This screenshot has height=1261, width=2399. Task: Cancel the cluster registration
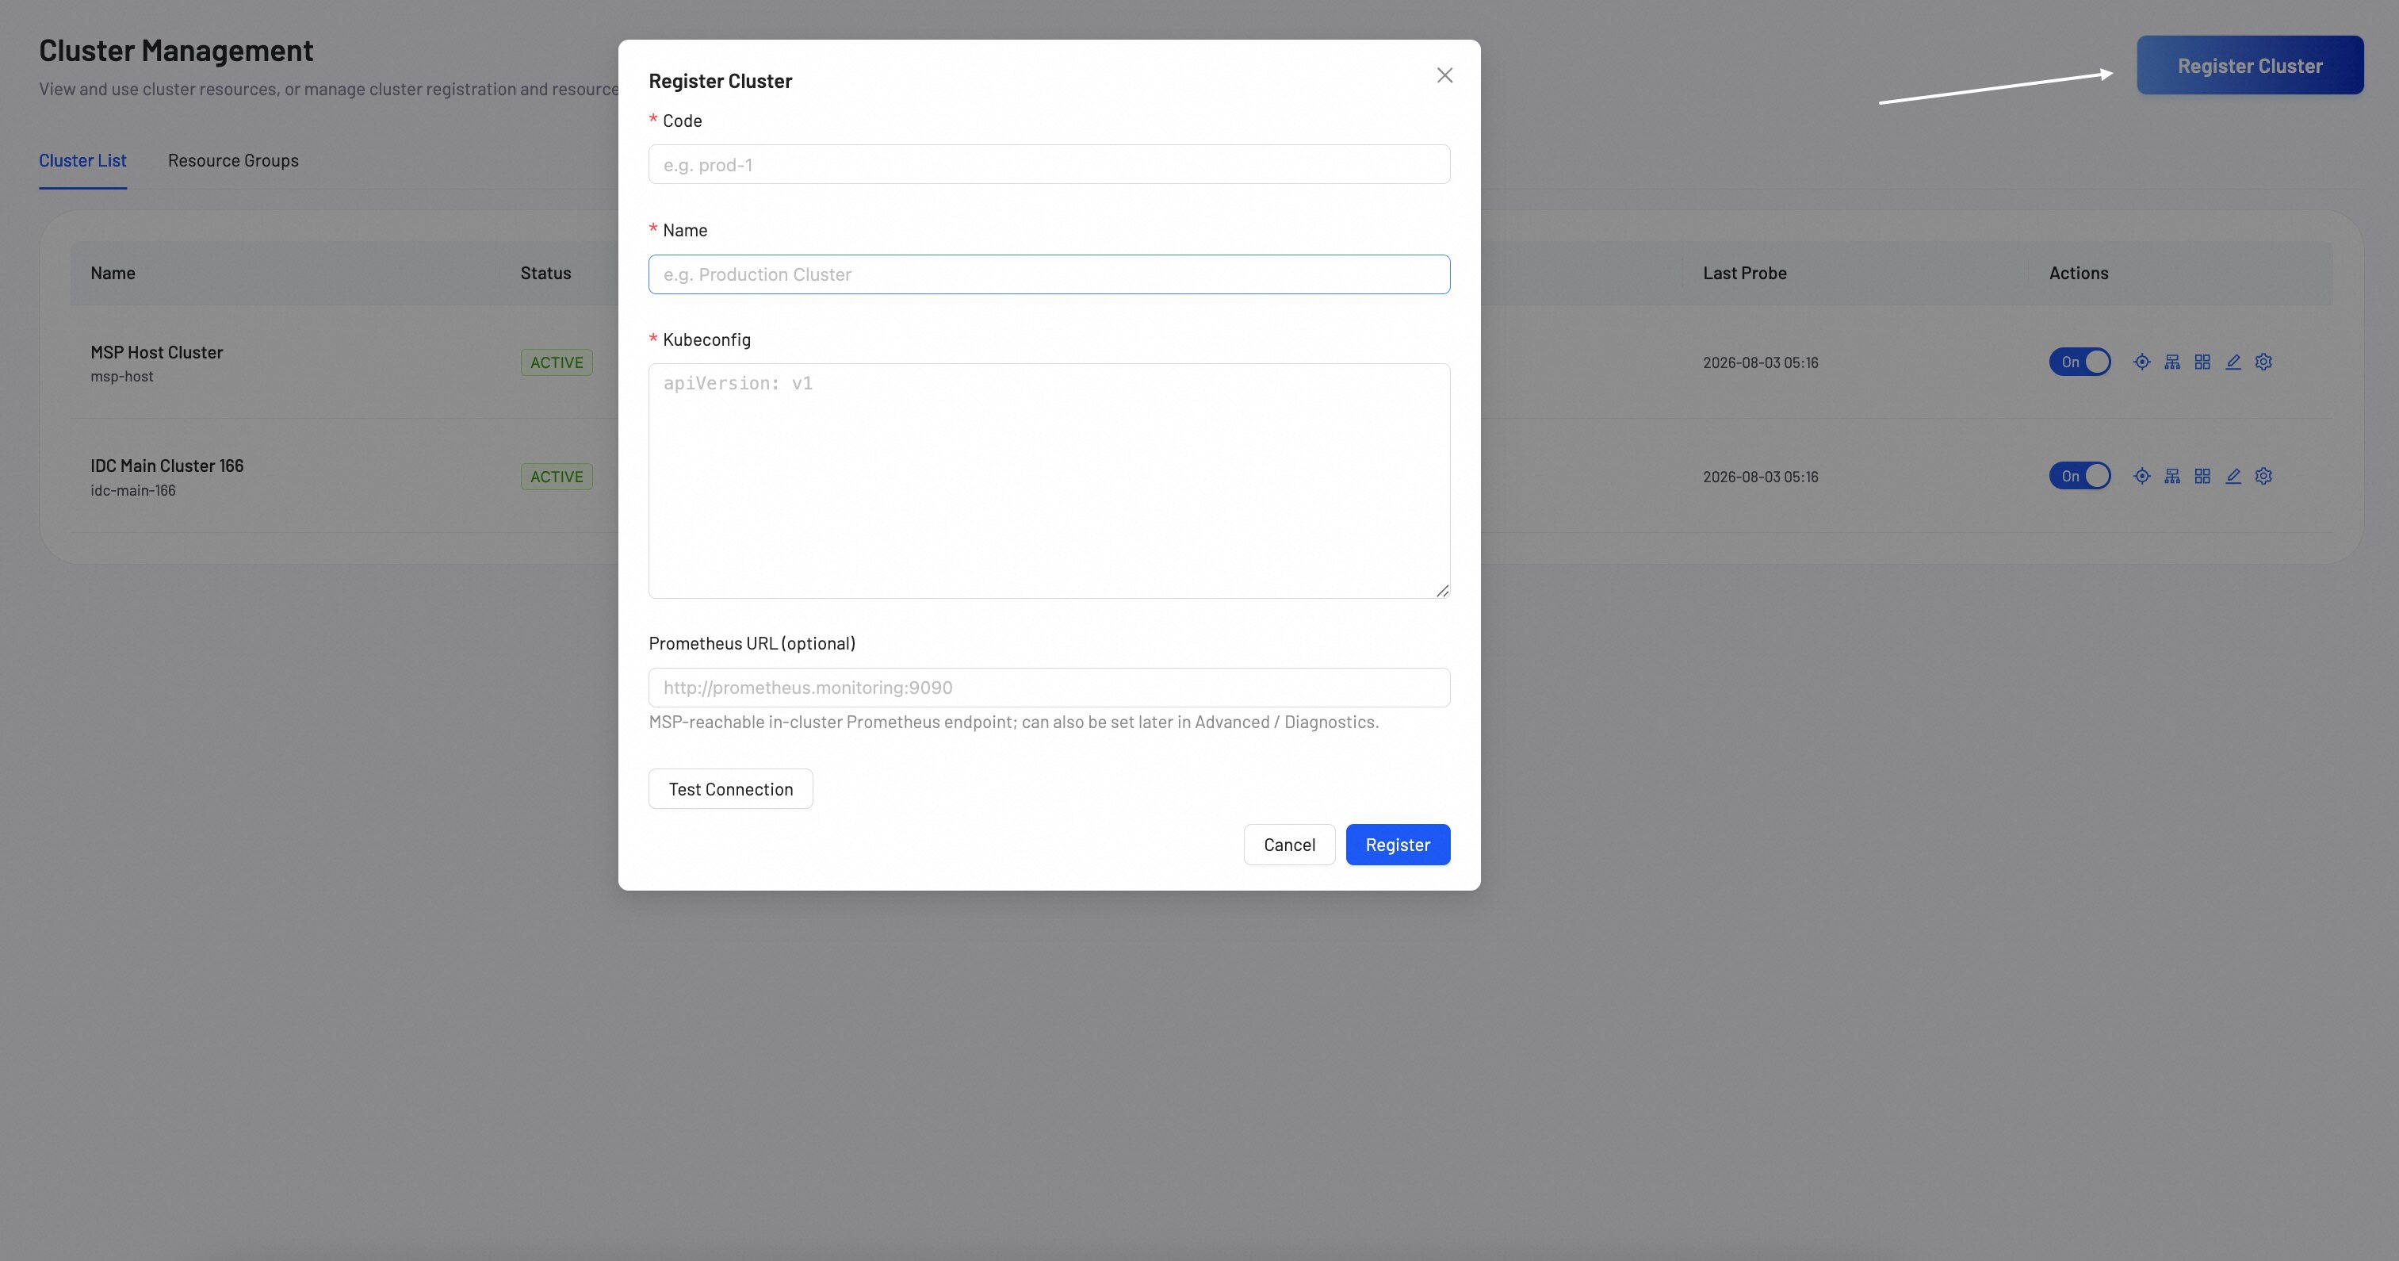(1289, 845)
